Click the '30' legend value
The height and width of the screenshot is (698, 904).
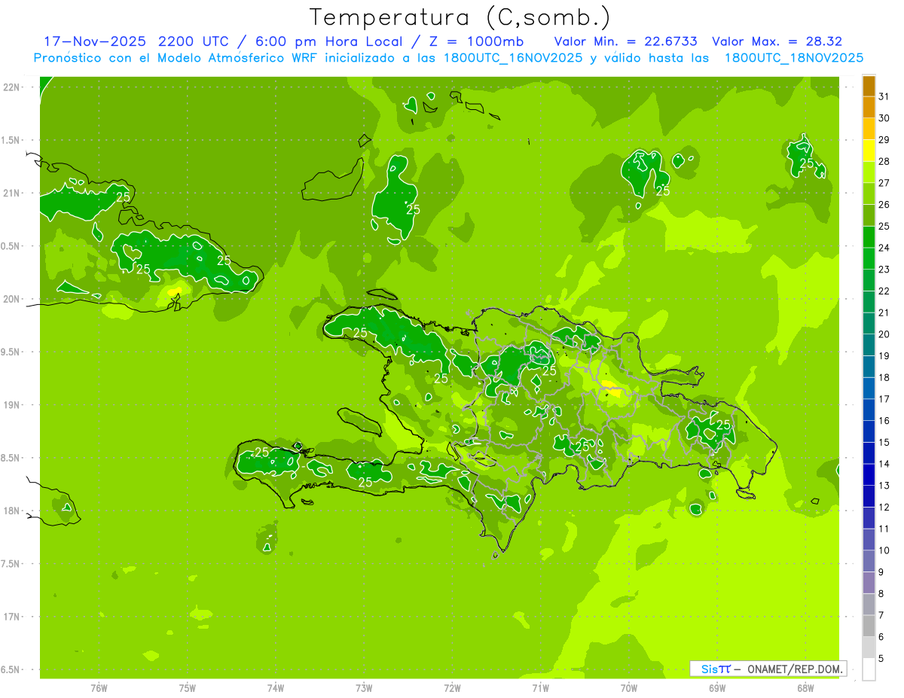(884, 119)
